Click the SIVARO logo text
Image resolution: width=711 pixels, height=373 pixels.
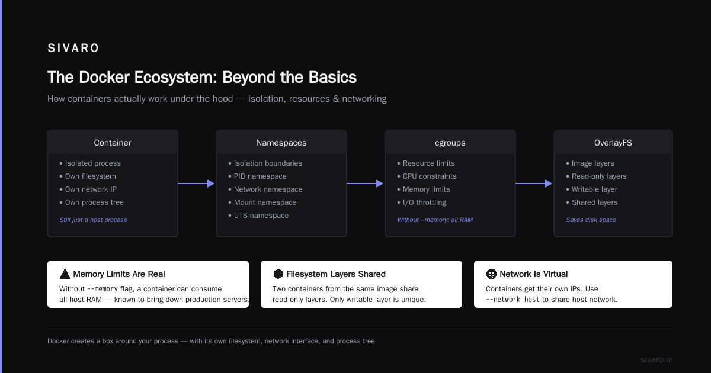(73, 49)
